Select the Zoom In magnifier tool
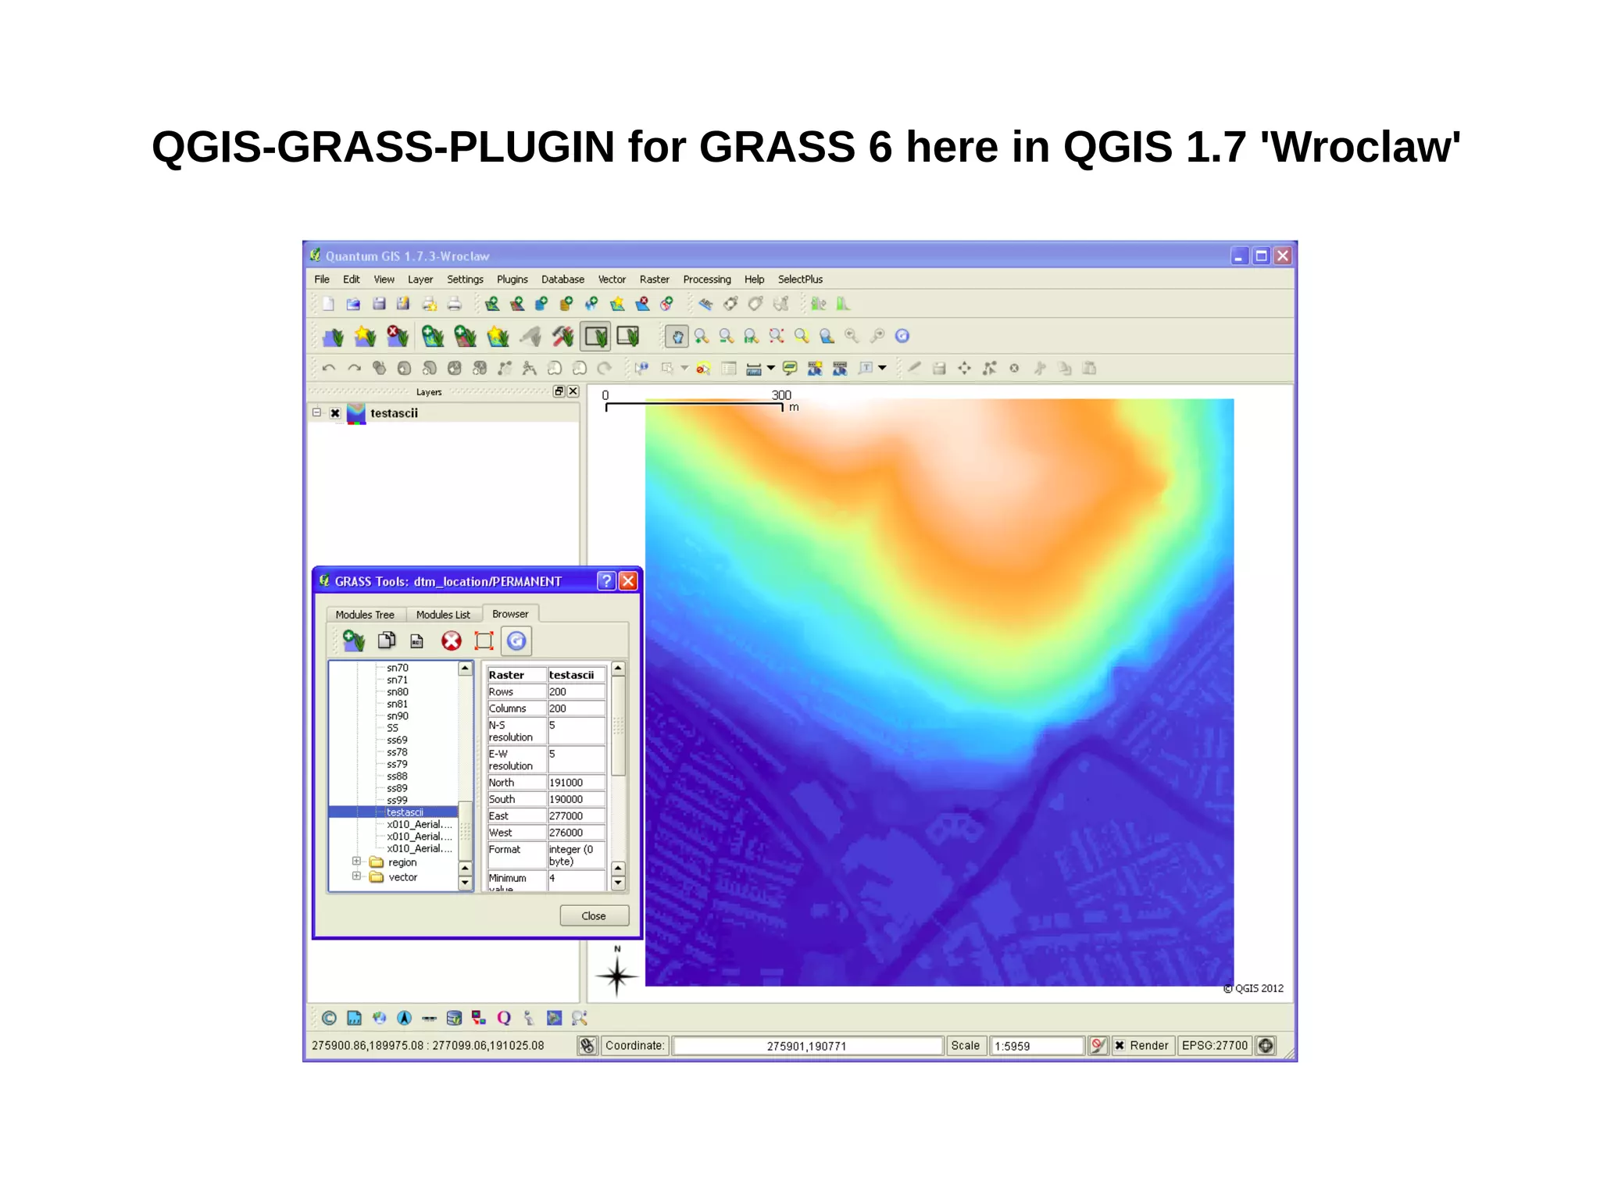Viewport: 1600px width, 1199px height. point(702,337)
